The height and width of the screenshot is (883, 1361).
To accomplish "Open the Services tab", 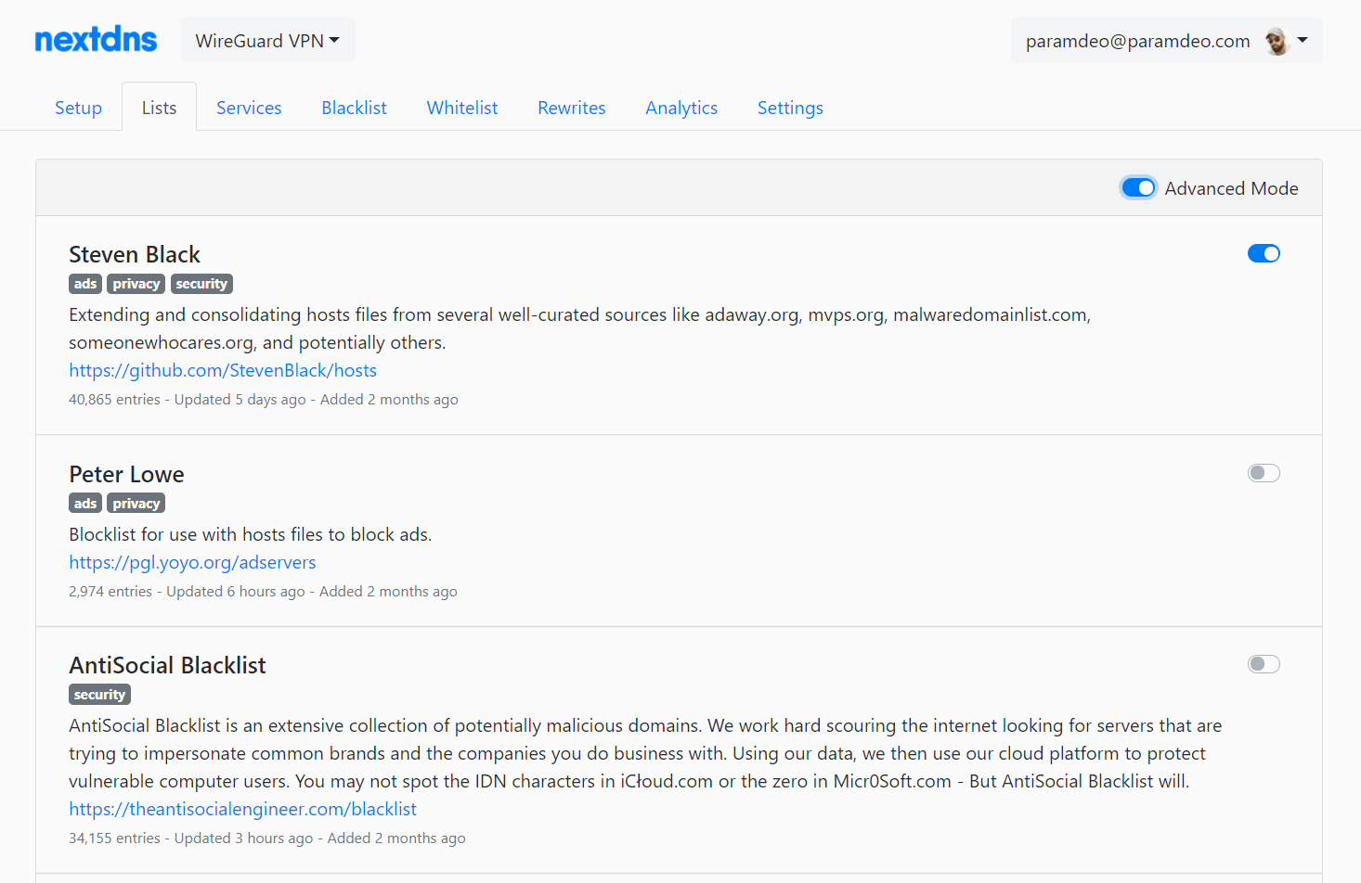I will (x=249, y=108).
